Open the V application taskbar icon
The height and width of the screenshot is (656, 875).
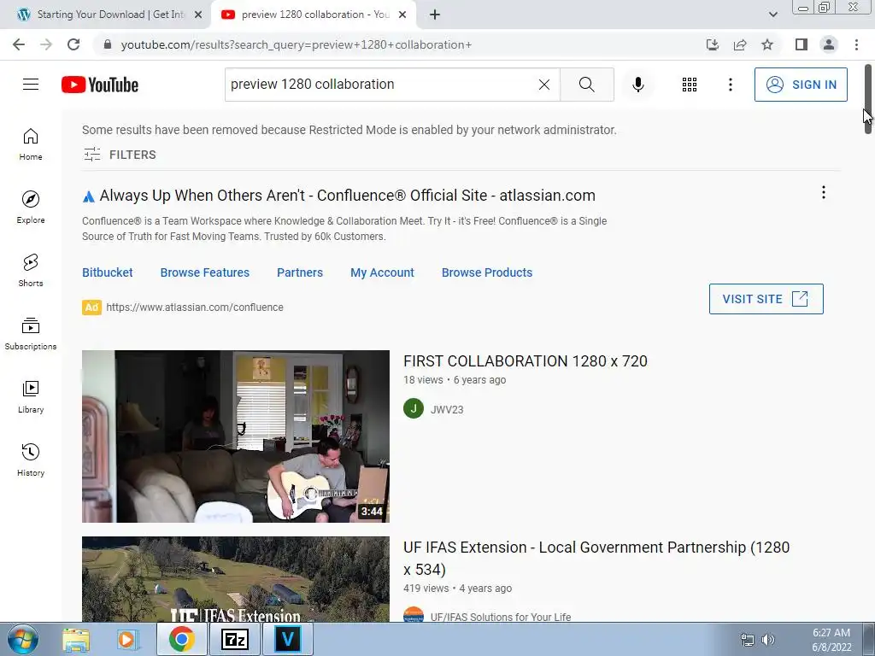click(x=287, y=639)
